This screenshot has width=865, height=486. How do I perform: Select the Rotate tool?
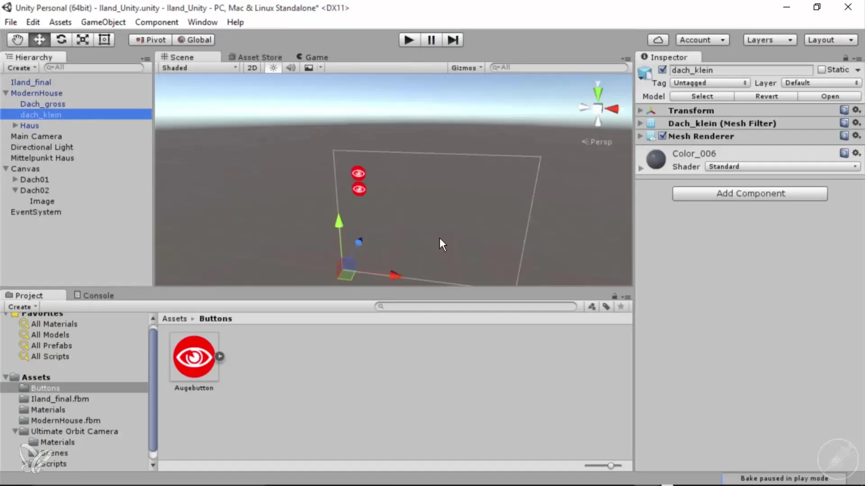(61, 40)
